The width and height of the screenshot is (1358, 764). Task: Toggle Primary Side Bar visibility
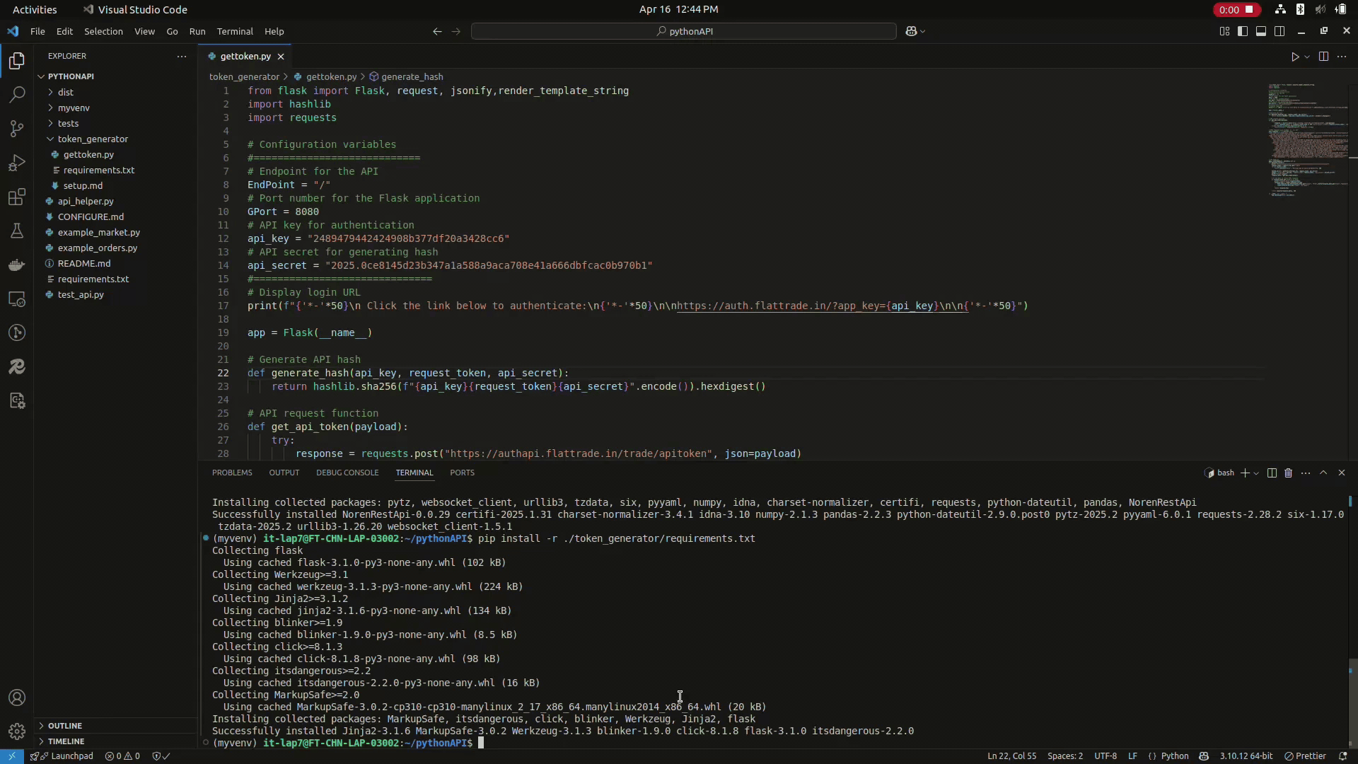[1243, 31]
